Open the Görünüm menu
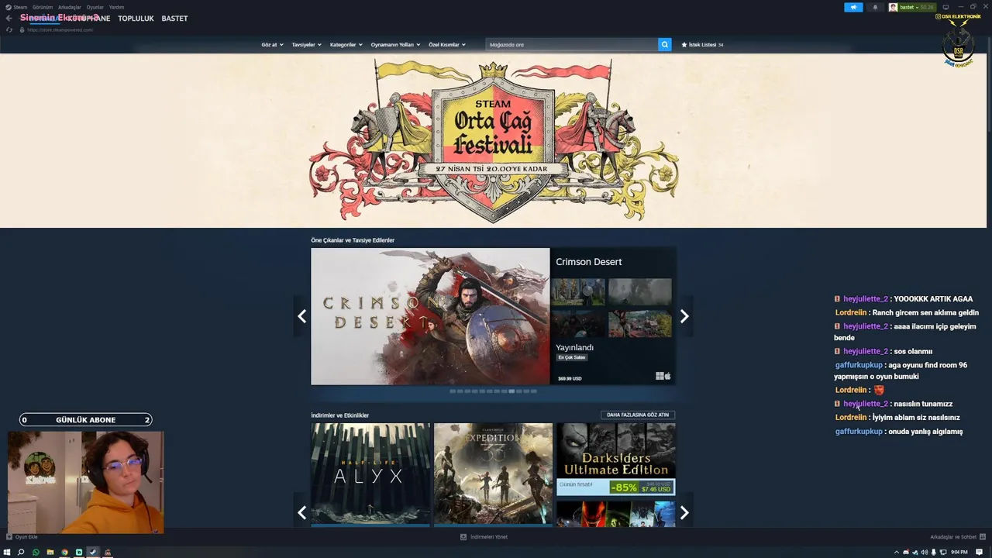The image size is (992, 558). [x=43, y=7]
